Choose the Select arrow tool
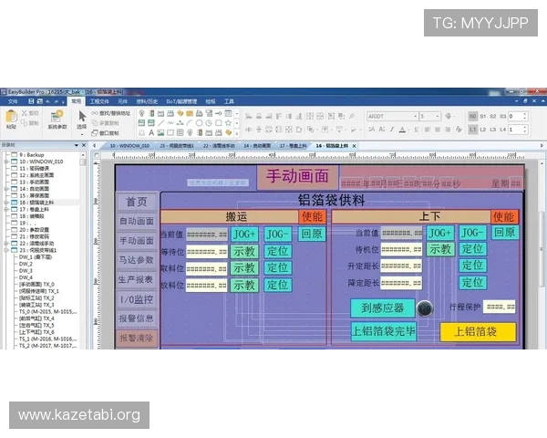The height and width of the screenshot is (438, 547). tap(82, 116)
